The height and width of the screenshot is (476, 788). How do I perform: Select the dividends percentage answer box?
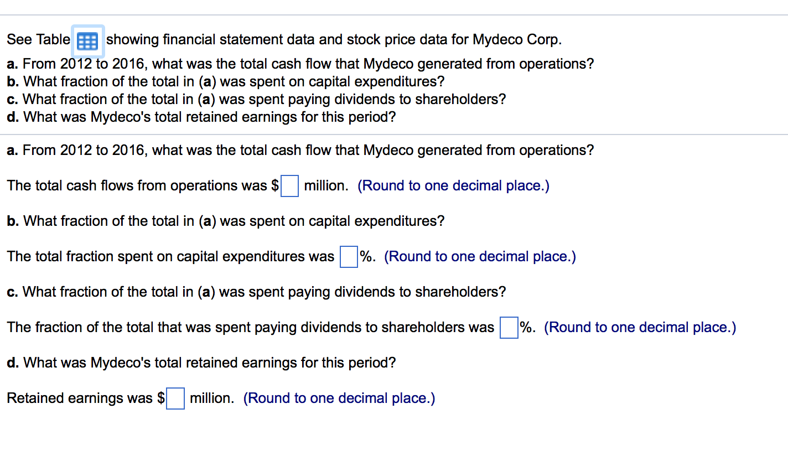[x=509, y=328]
